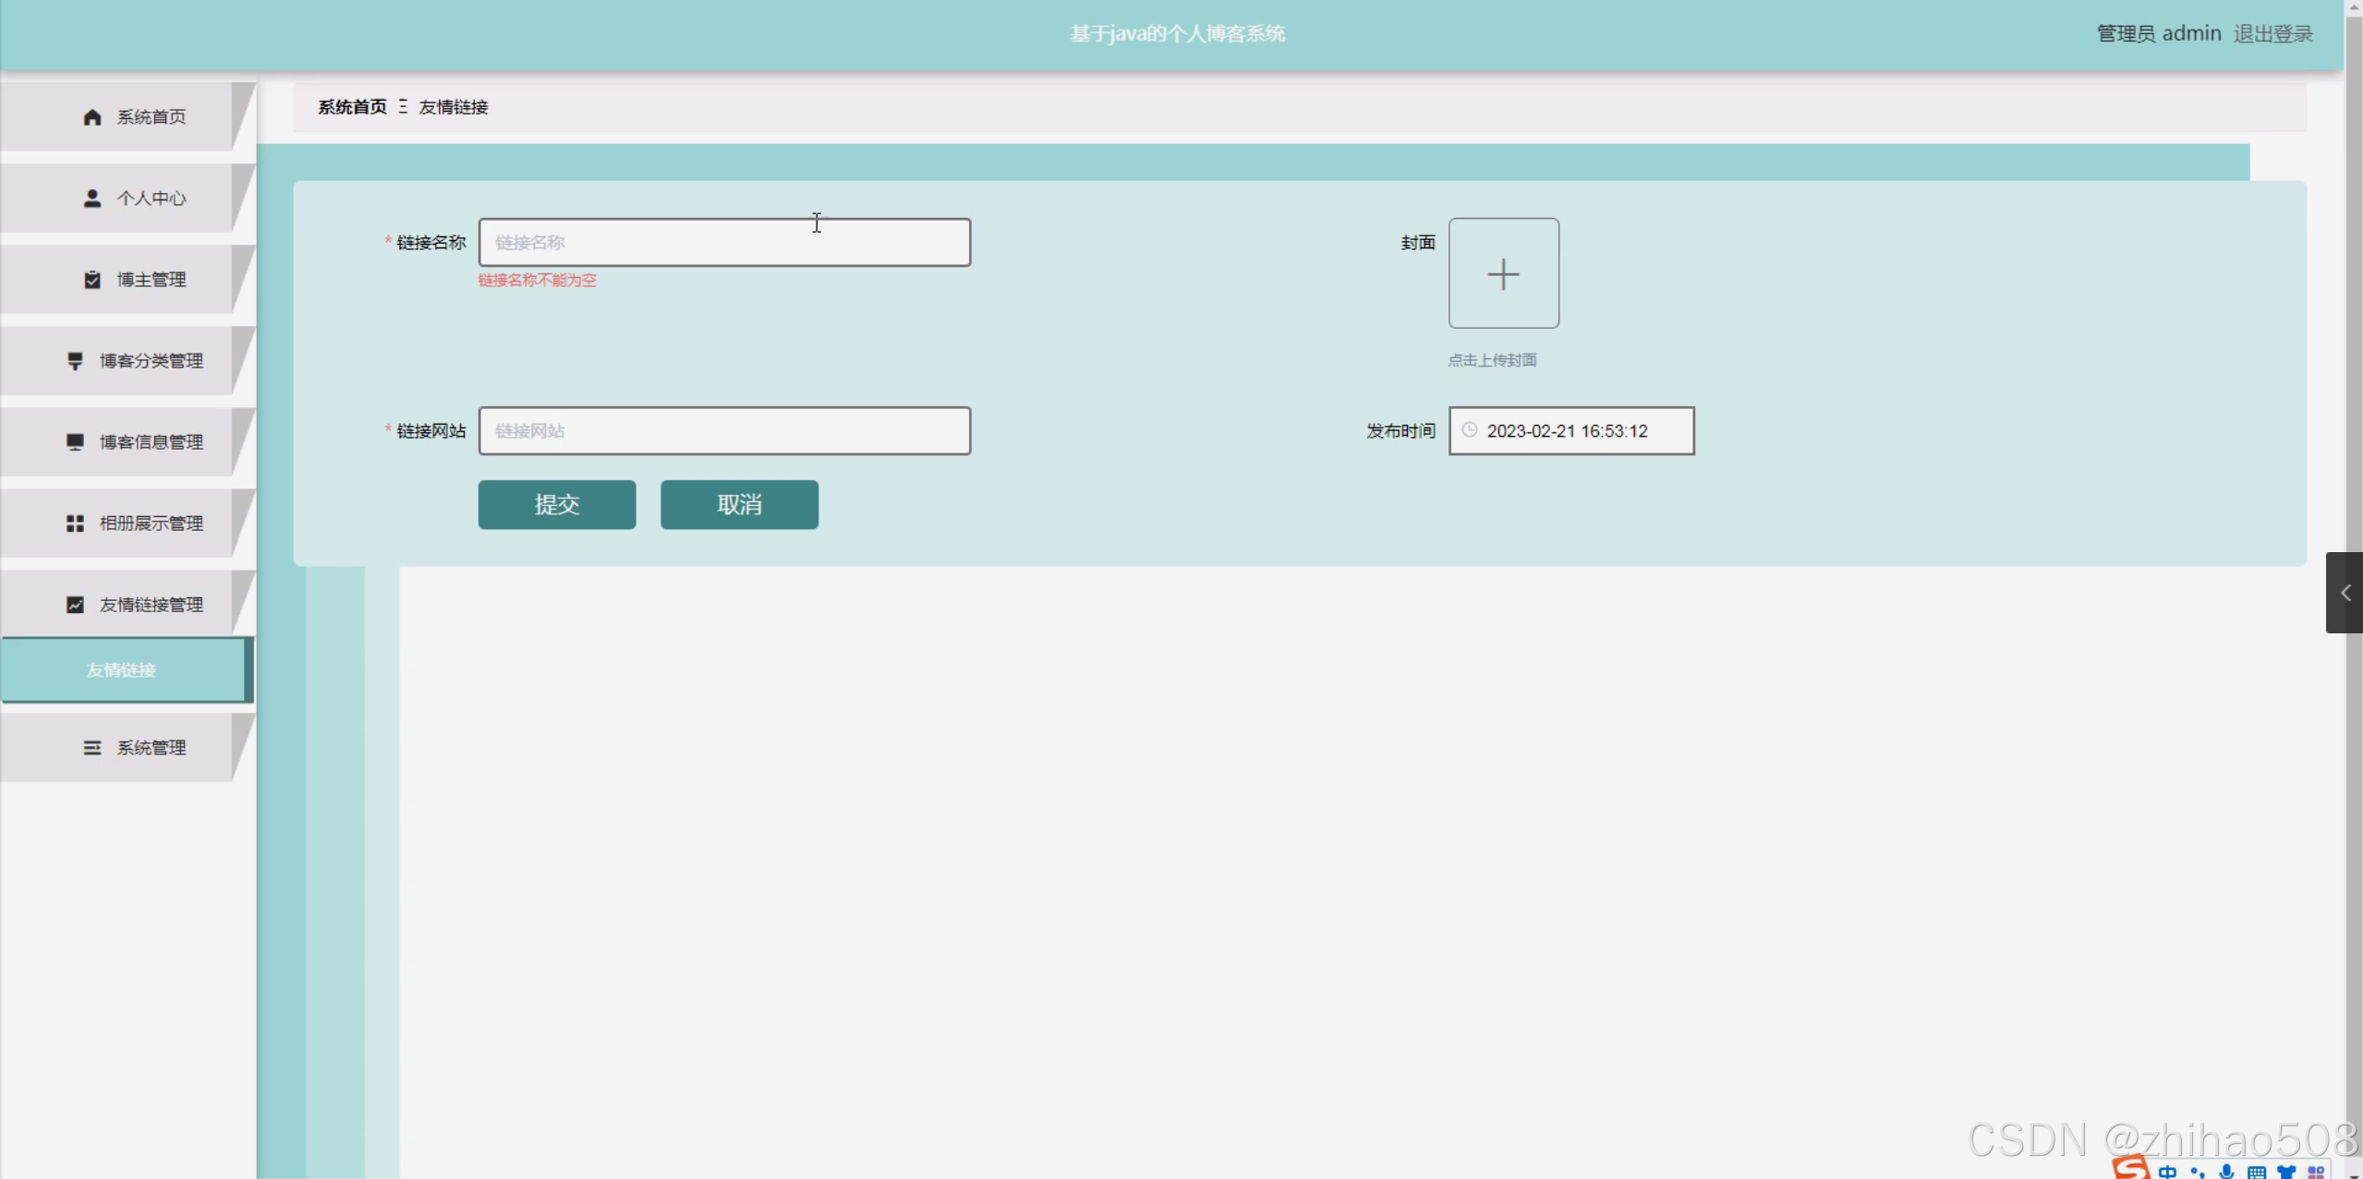This screenshot has width=2363, height=1179.
Task: Click the icon beside 博客分类管理
Action: coord(76,361)
